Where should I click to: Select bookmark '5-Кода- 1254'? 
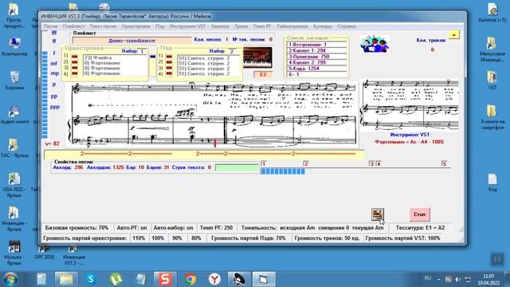[x=316, y=69]
